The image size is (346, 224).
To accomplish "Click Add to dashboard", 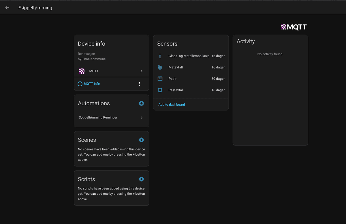I will 172,105.
